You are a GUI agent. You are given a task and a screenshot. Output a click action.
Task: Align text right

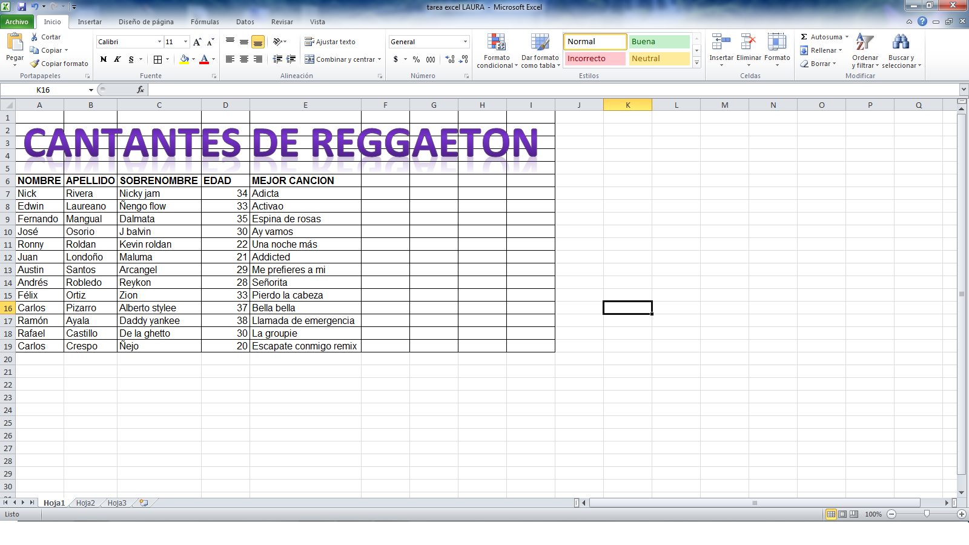coord(258,59)
